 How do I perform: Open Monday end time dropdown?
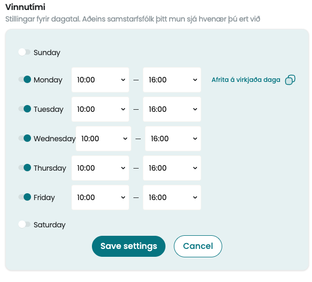(x=172, y=80)
